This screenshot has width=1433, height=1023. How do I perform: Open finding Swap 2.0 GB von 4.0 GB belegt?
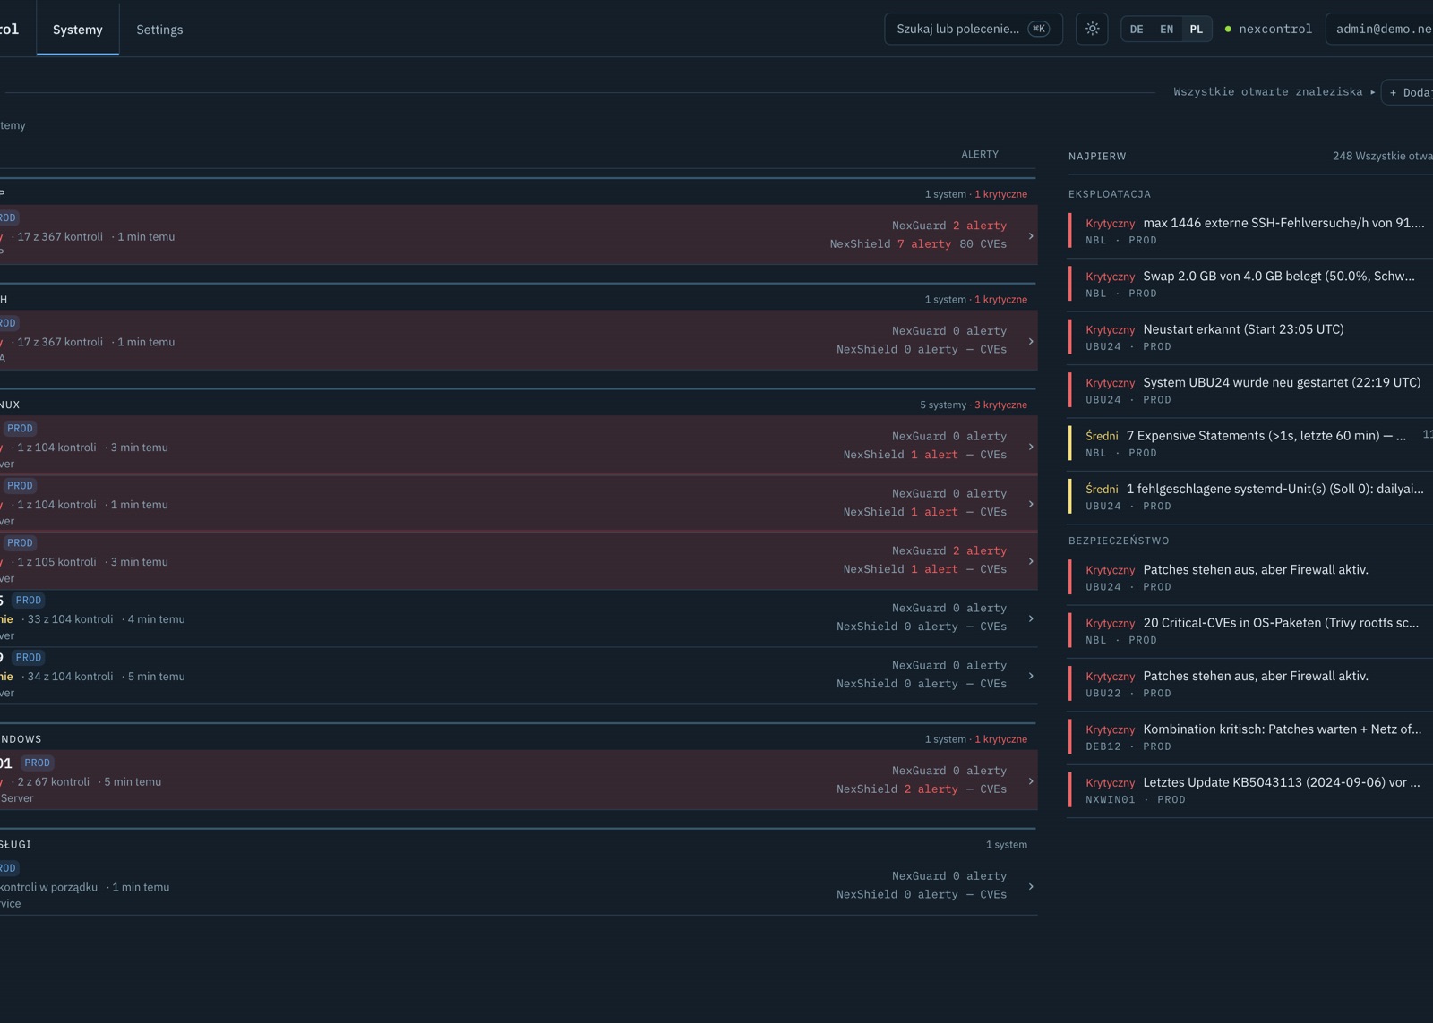click(1250, 284)
